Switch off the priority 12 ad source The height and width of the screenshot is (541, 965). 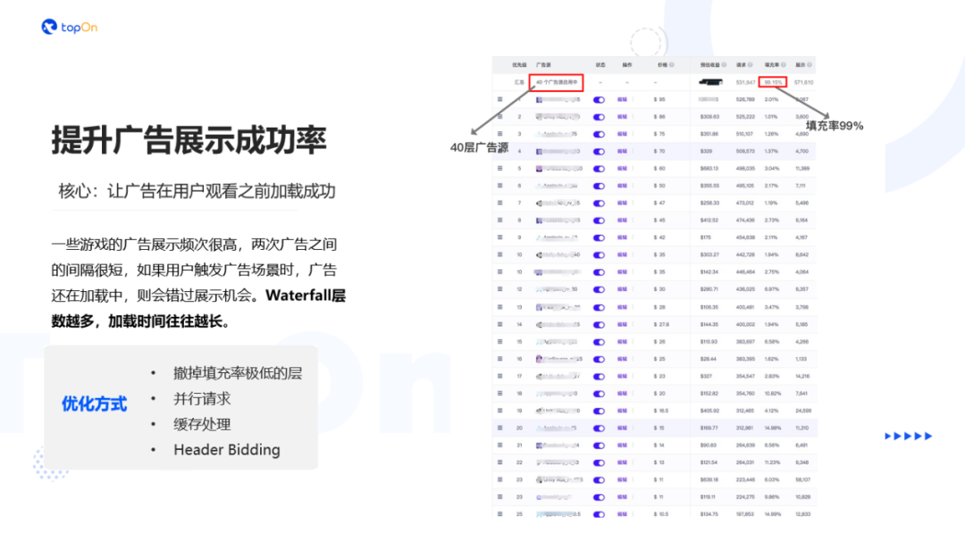[x=599, y=289]
